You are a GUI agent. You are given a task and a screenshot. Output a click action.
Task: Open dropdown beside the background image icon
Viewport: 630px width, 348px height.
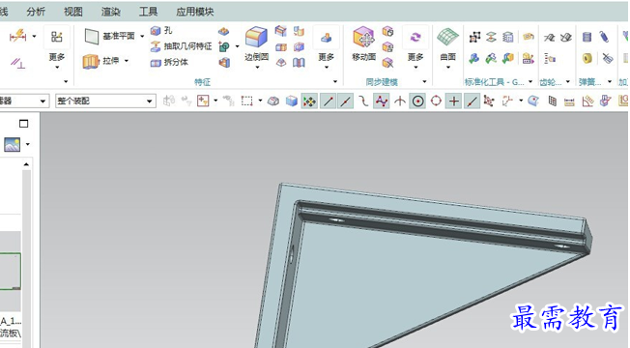28,144
